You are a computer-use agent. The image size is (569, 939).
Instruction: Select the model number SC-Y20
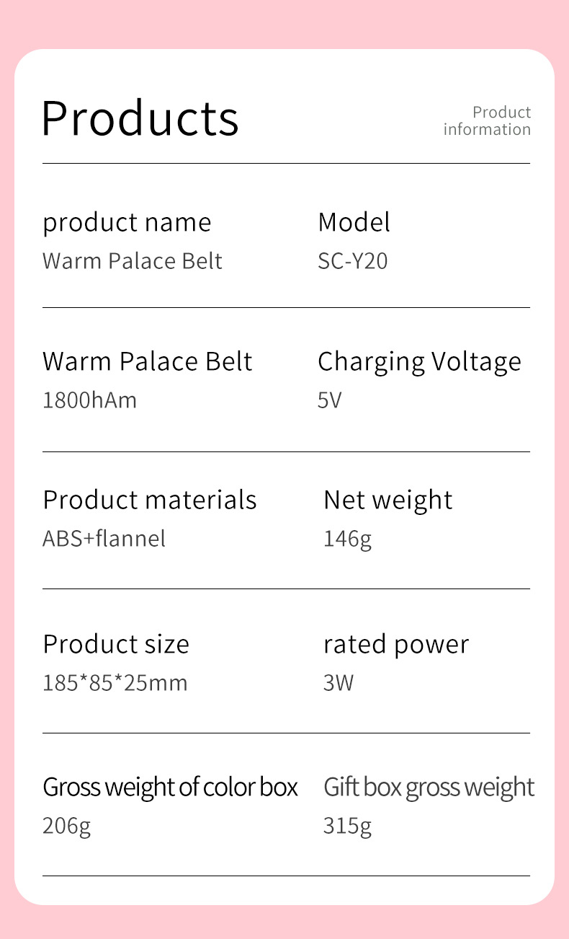click(x=353, y=261)
